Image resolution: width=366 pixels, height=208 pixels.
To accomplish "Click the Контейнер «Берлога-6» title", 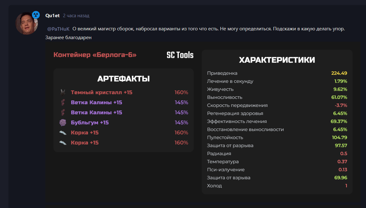I will tap(95, 55).
